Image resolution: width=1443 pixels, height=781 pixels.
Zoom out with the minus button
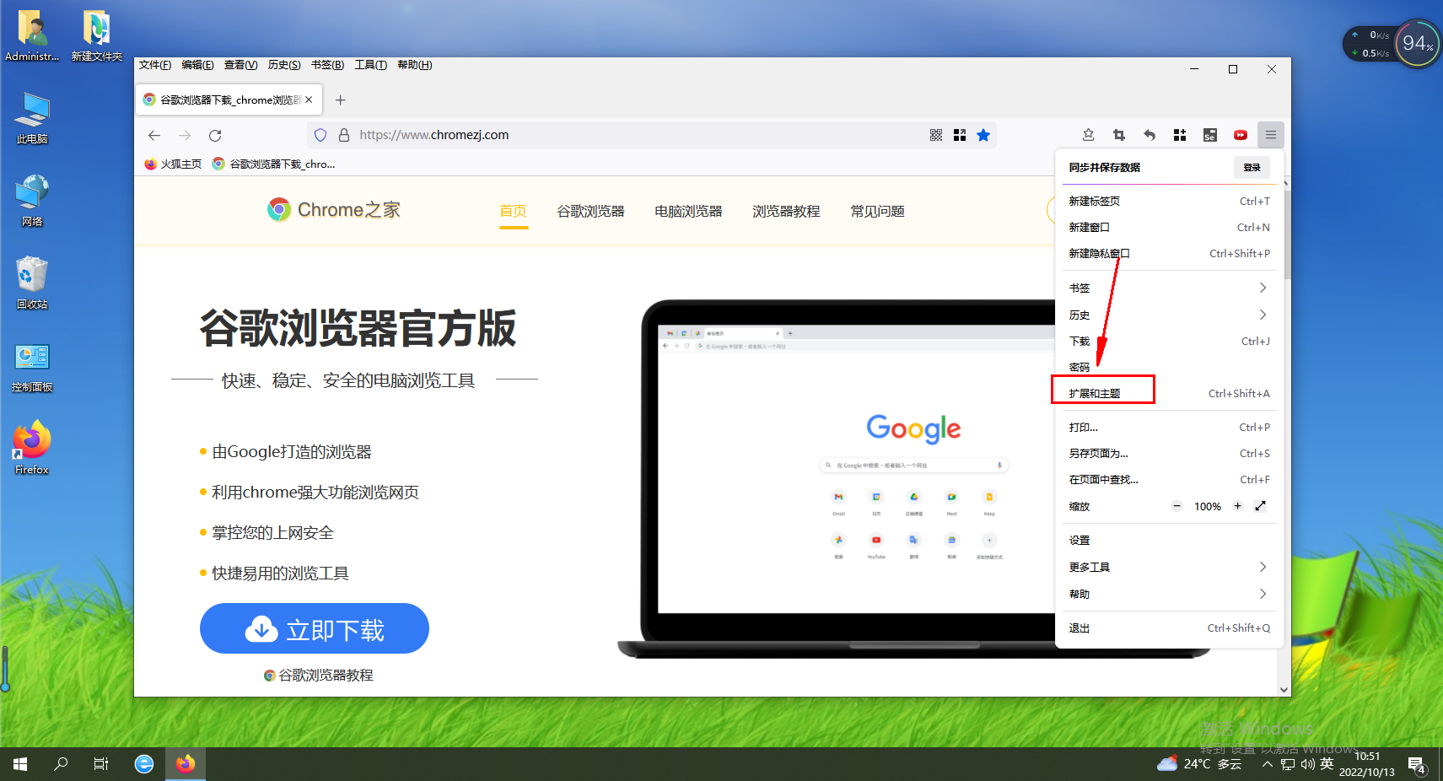(x=1176, y=506)
